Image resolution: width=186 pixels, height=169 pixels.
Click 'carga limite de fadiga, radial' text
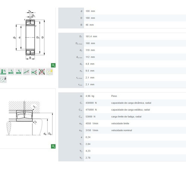pos(126,117)
